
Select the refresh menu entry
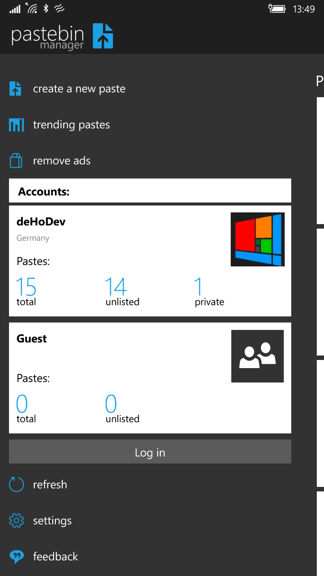(x=50, y=485)
